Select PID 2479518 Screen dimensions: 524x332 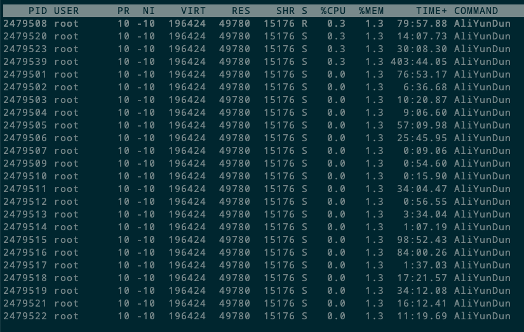(25, 278)
